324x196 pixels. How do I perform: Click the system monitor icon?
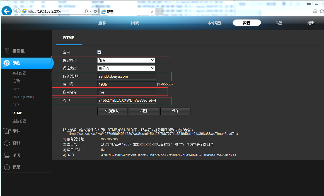[7, 155]
